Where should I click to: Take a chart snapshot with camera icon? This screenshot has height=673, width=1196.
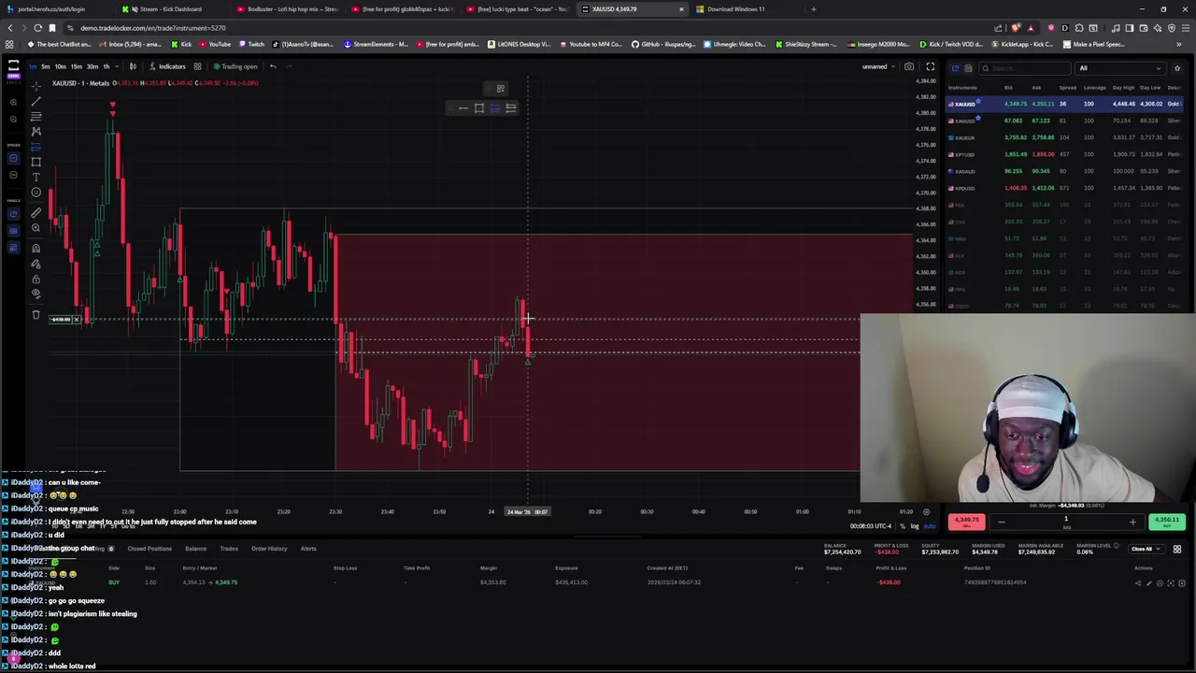click(909, 66)
